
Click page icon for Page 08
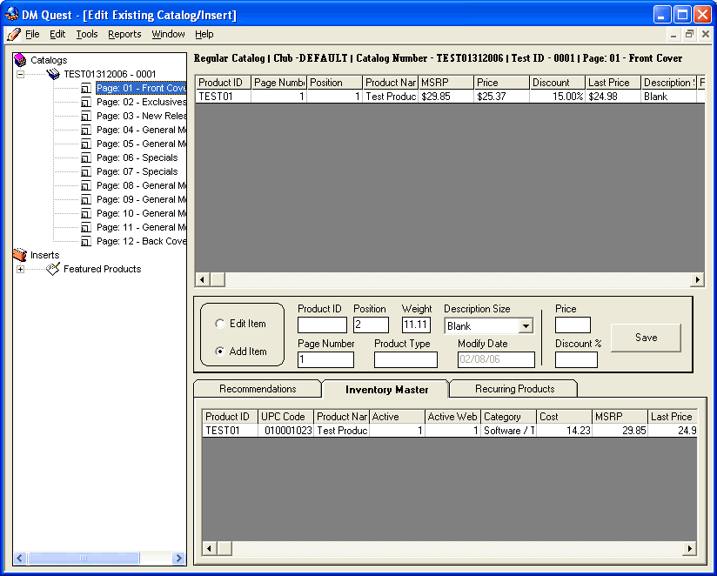click(x=86, y=185)
